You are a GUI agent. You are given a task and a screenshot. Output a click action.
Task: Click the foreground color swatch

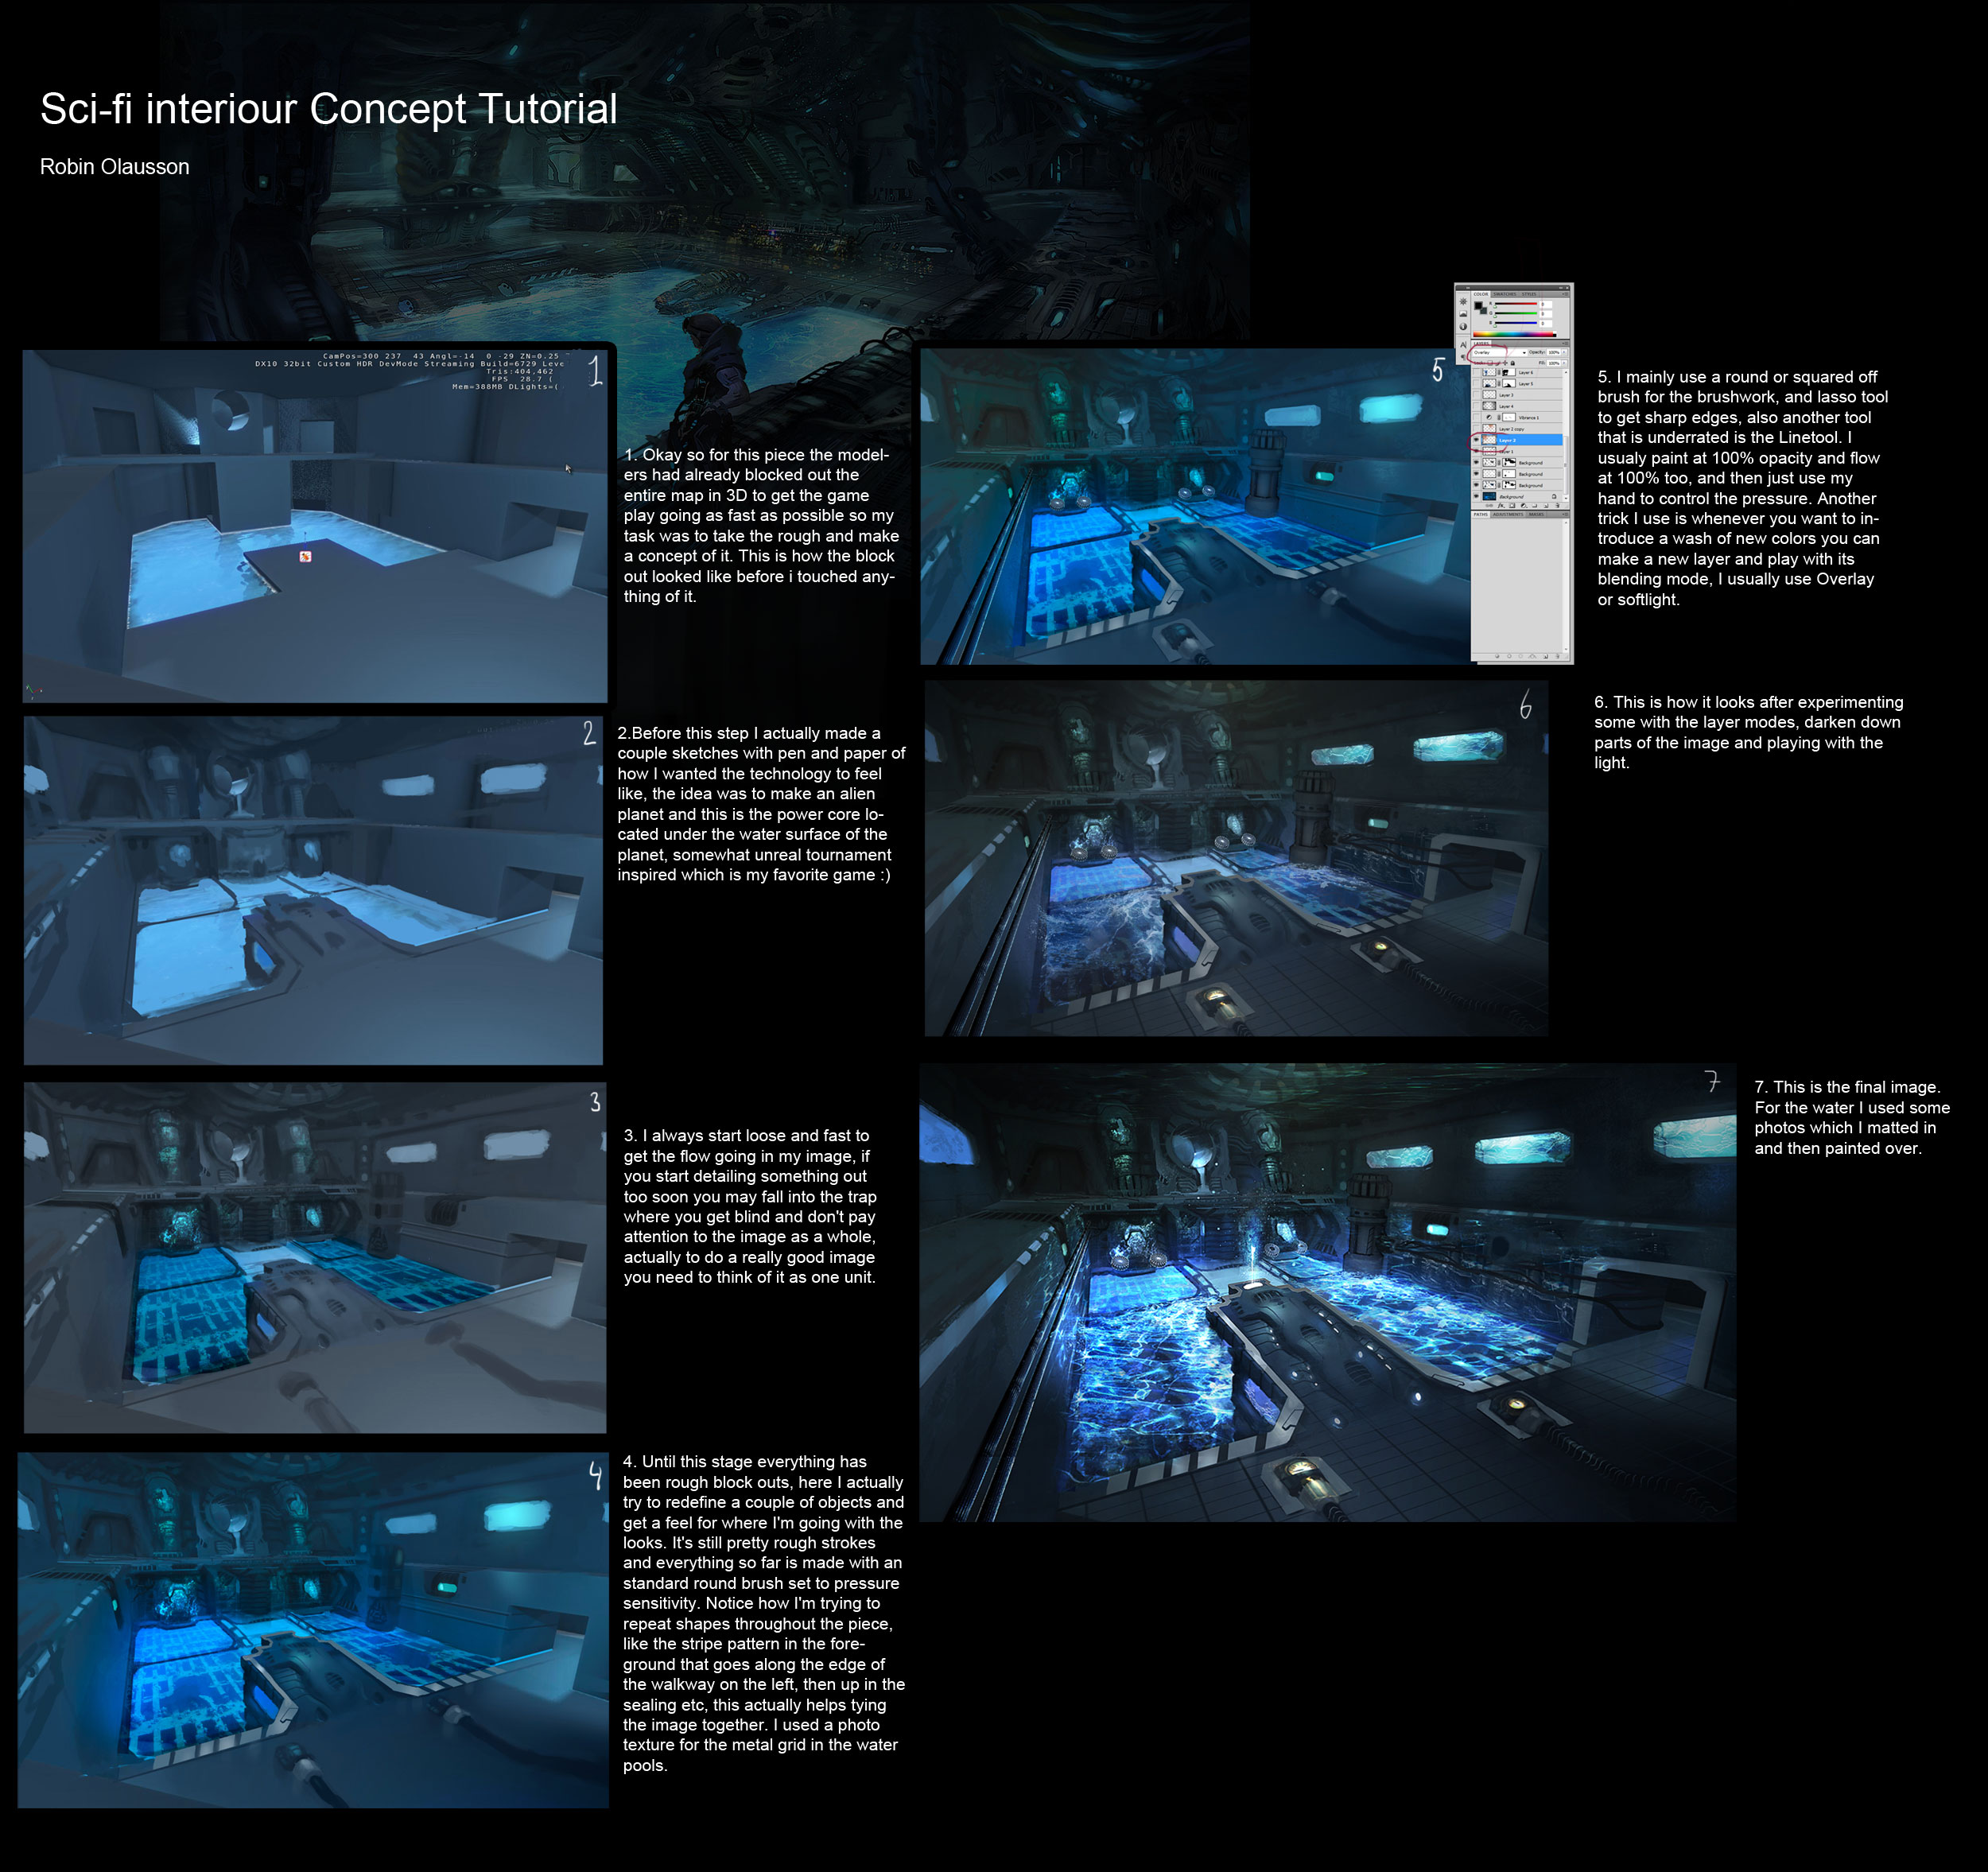coord(1479,306)
